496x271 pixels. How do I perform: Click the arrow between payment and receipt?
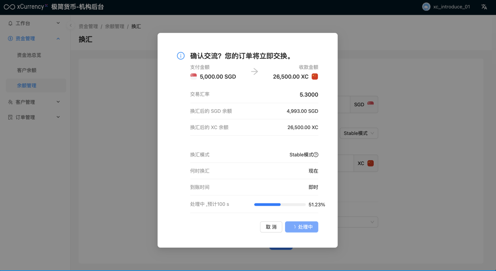255,72
